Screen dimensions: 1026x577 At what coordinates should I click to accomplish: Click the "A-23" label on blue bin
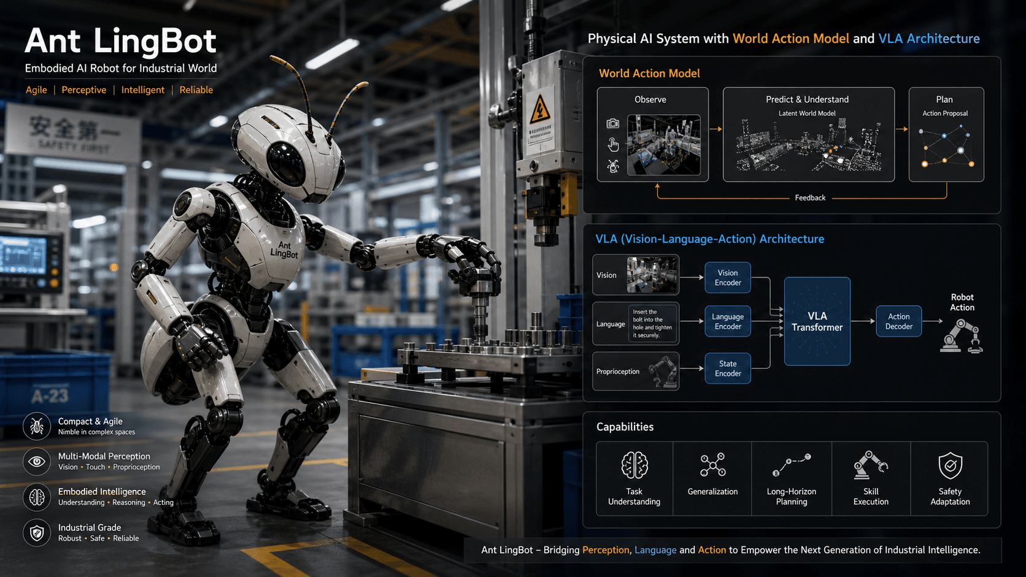(50, 396)
